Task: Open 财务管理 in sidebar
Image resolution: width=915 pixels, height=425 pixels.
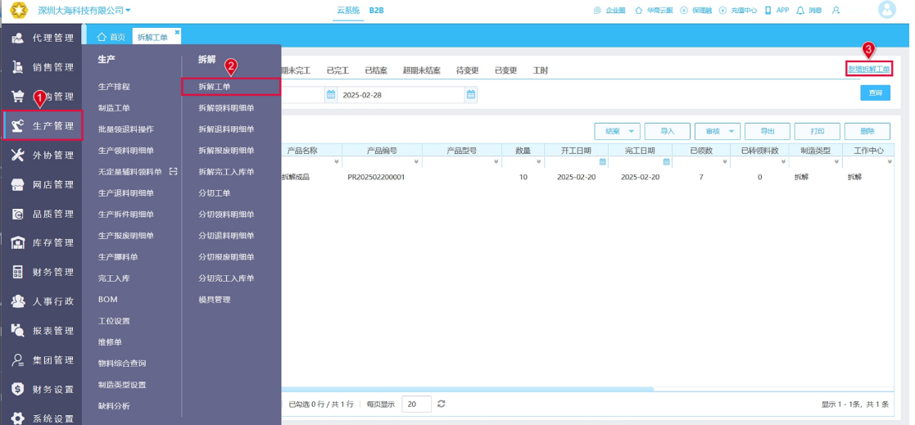Action: click(42, 272)
